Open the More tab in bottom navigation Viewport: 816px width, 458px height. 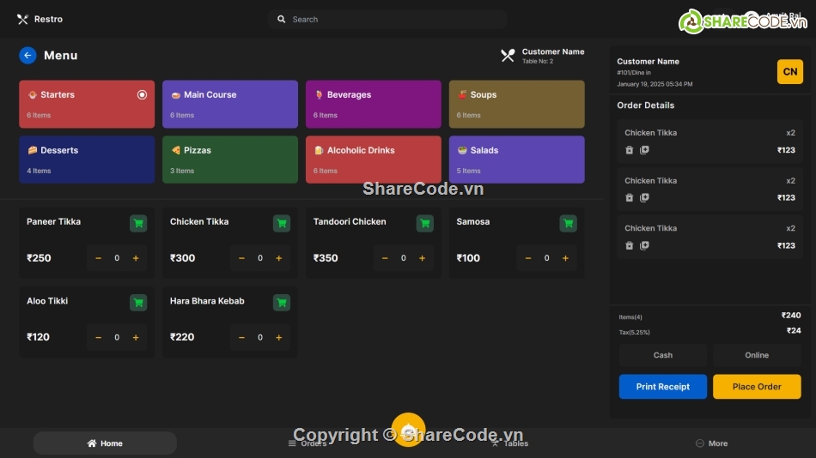coord(711,443)
